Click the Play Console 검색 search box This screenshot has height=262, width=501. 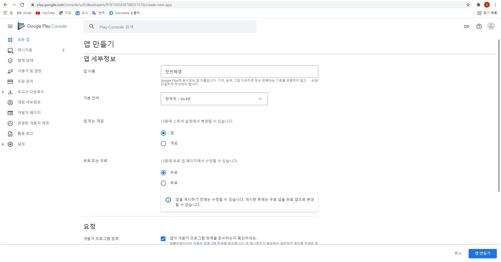pos(170,27)
